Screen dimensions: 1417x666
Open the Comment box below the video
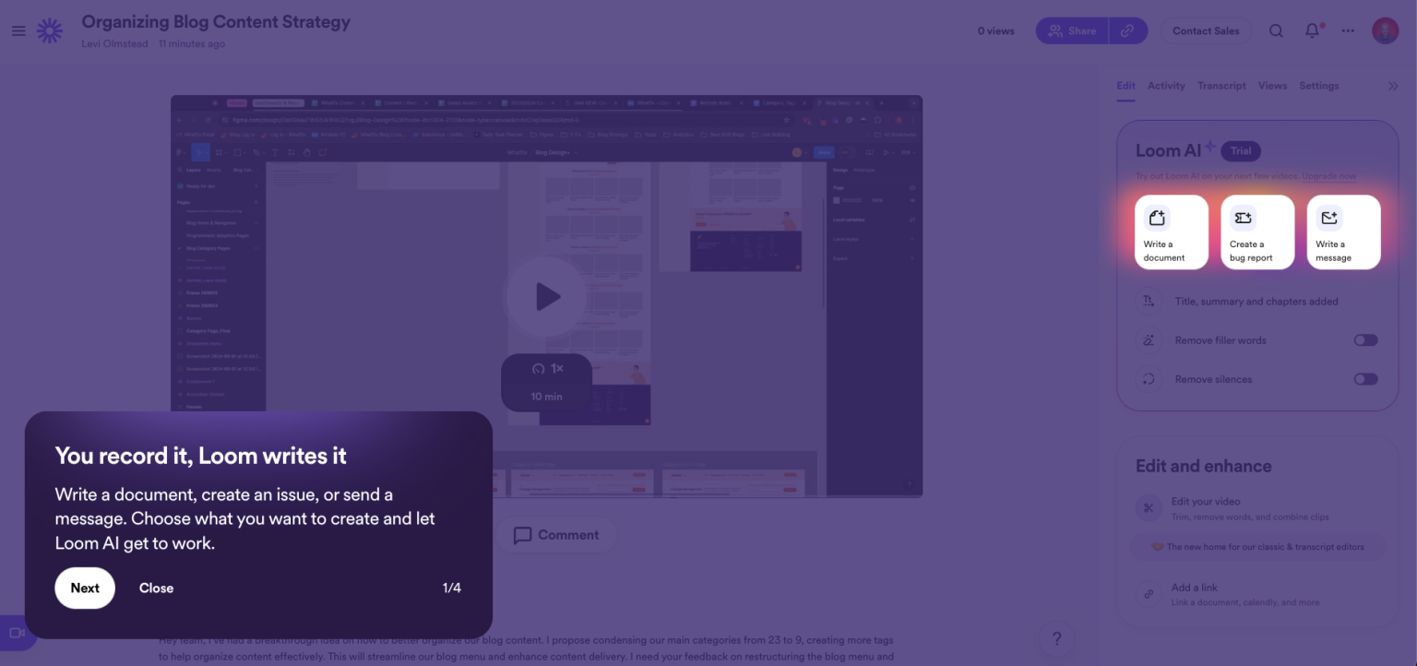point(557,535)
